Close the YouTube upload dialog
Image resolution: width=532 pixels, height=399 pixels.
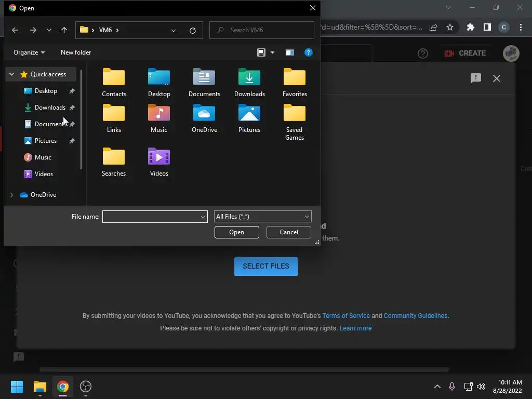(x=496, y=78)
